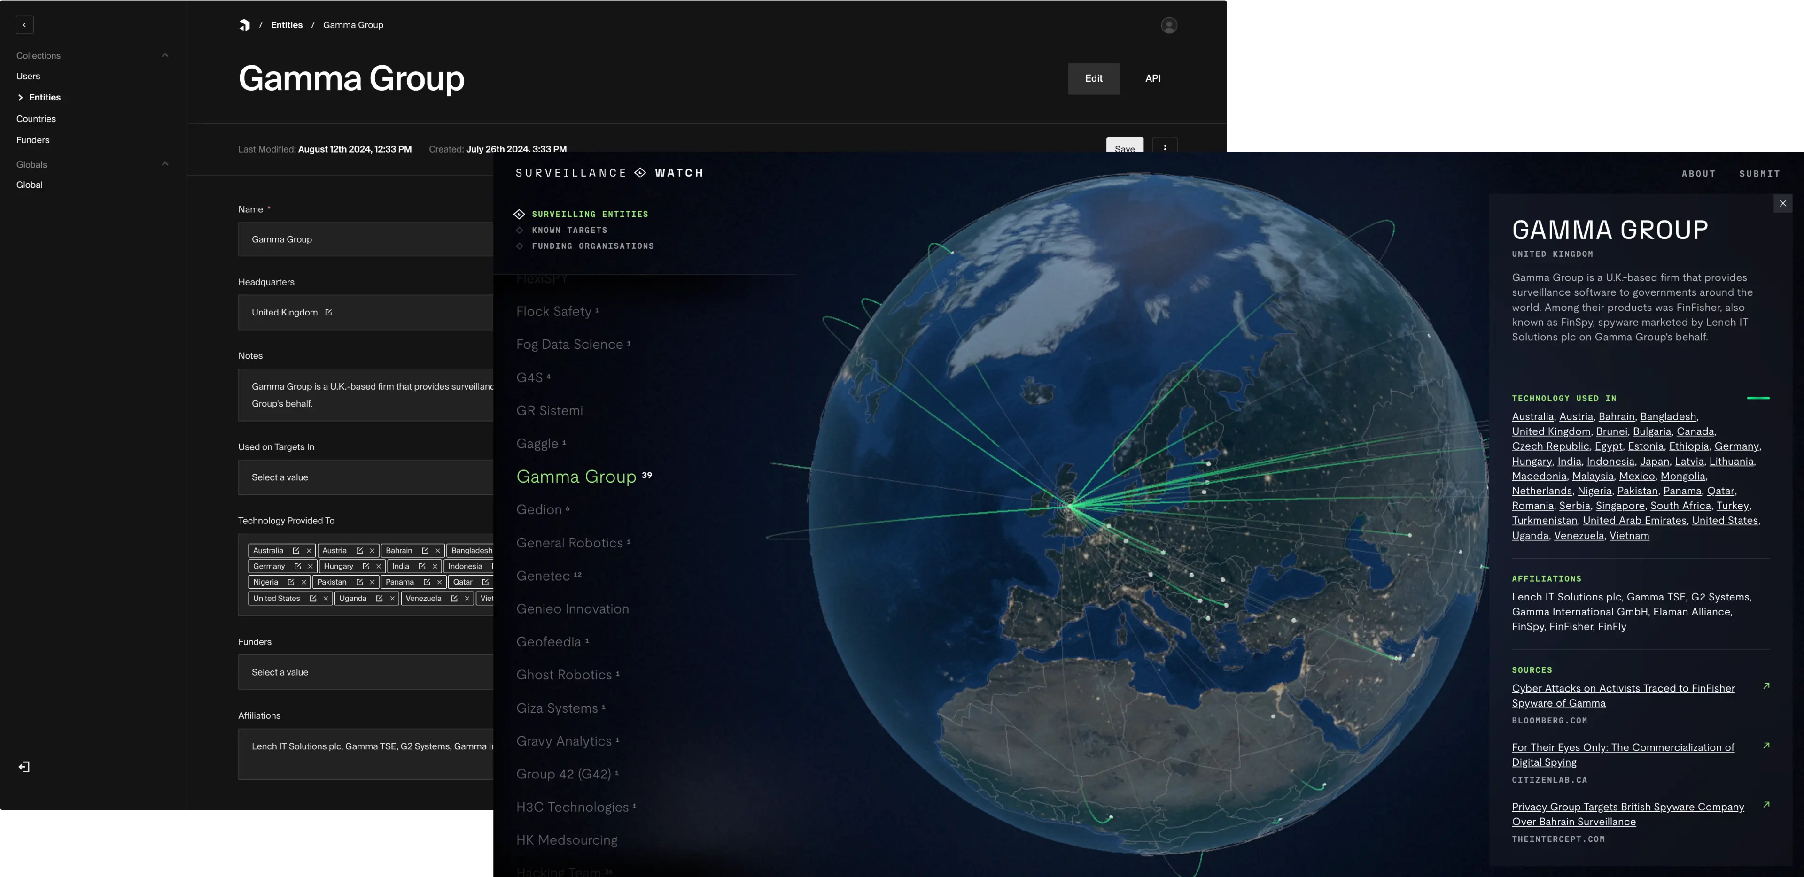Screen dimensions: 1804x877
Task: Open the edit icon on the Bahrain tag
Action: pyautogui.click(x=425, y=551)
